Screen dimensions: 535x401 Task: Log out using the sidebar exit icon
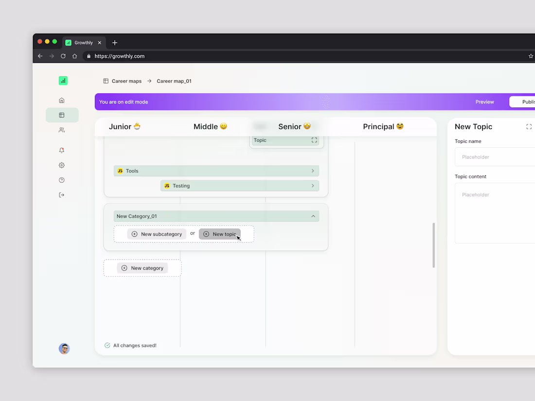pos(61,194)
